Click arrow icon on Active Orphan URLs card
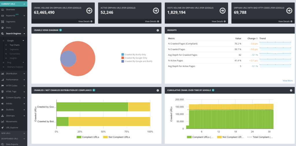 (156, 11)
